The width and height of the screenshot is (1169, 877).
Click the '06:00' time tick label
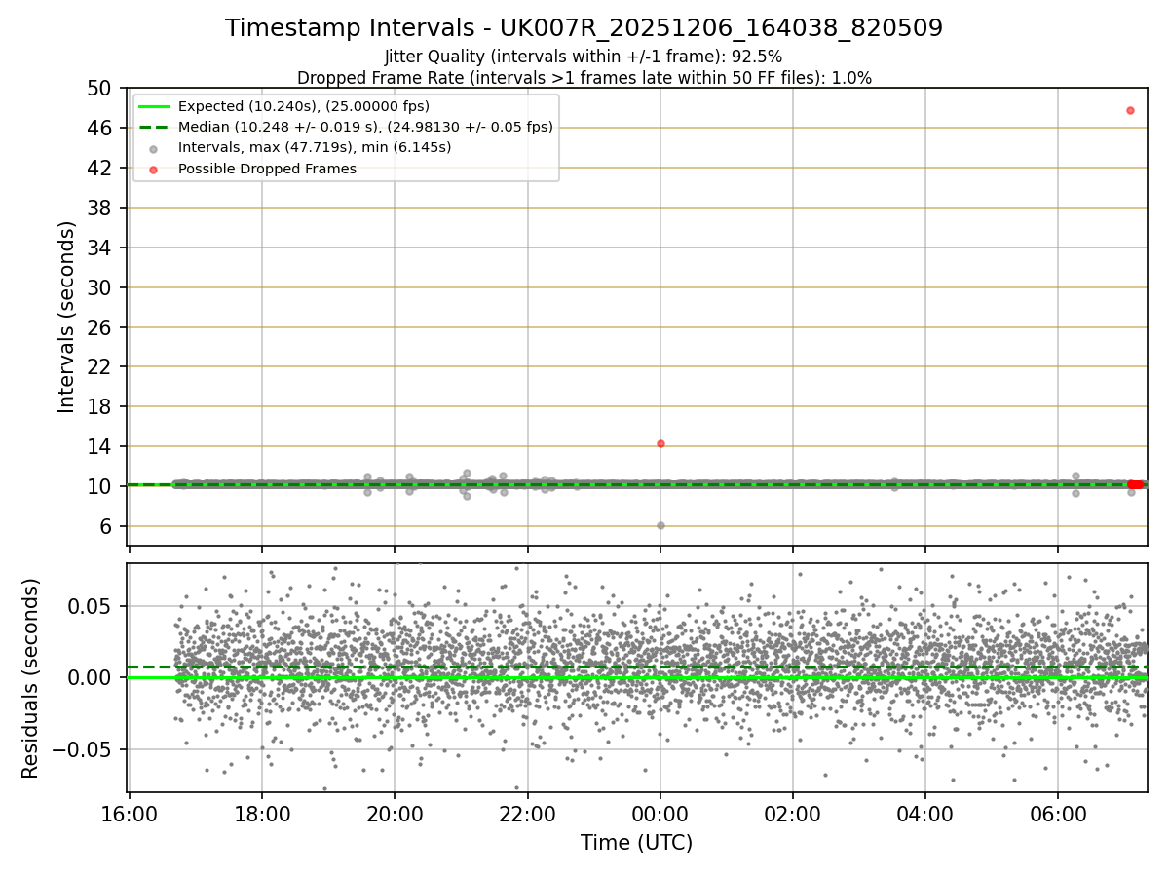tap(1058, 813)
